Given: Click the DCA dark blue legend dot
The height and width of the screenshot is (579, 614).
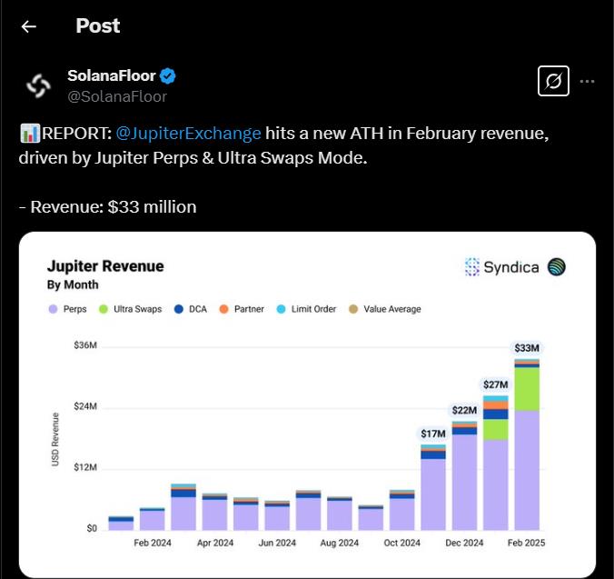Looking at the screenshot, I should (179, 309).
